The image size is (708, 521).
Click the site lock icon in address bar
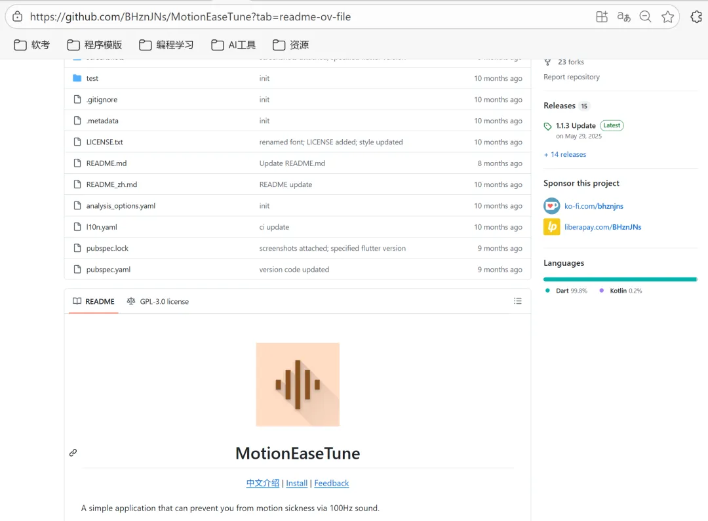(x=18, y=16)
